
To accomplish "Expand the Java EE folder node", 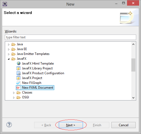I will [9, 49].
